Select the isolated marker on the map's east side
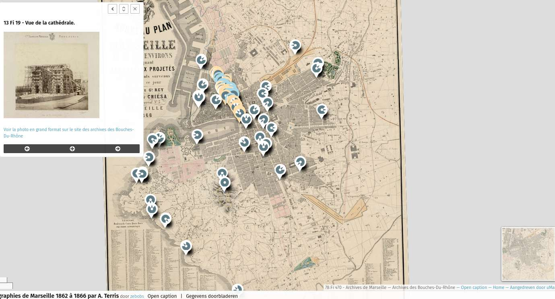This screenshot has height=299, width=555. (322, 110)
